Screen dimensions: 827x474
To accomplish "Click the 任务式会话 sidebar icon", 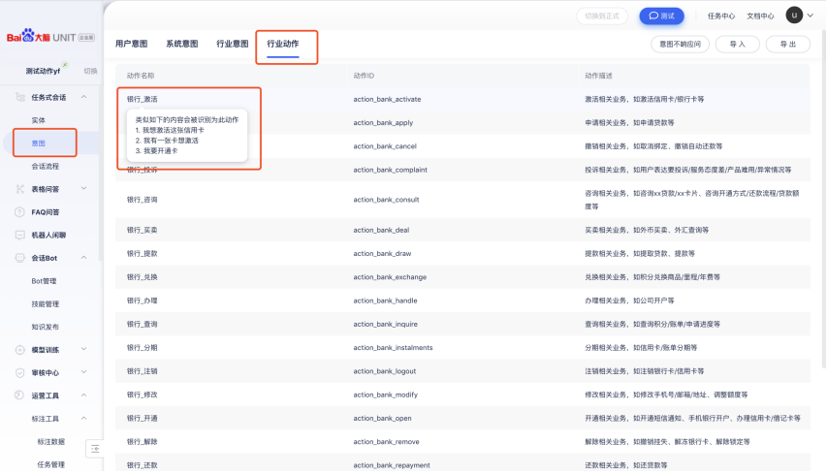I will tap(20, 97).
